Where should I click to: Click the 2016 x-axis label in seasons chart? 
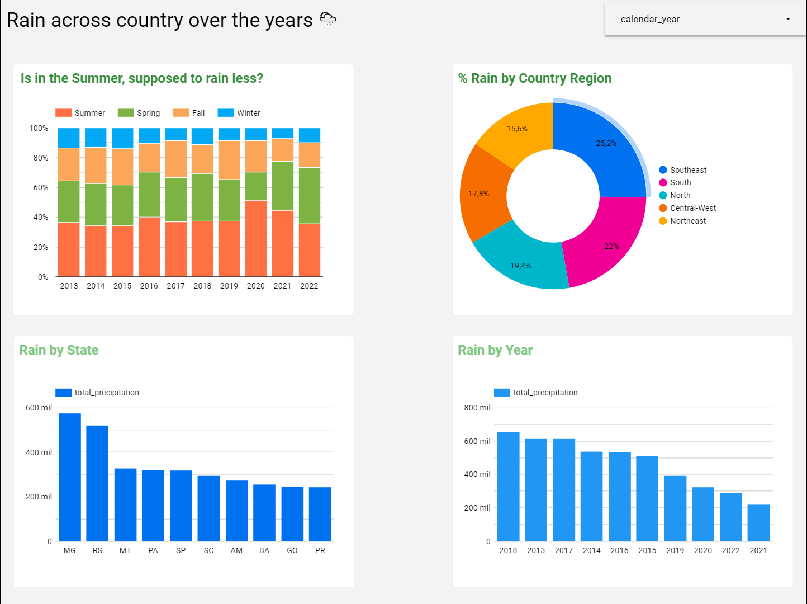tap(149, 286)
